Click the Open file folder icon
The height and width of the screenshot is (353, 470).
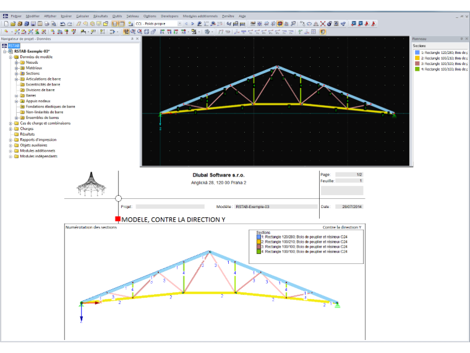coord(13,24)
